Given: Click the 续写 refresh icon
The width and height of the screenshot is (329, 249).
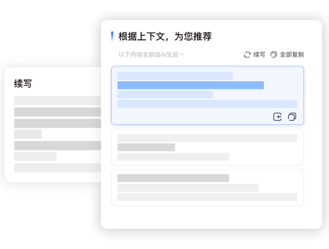Looking at the screenshot, I should tap(247, 55).
